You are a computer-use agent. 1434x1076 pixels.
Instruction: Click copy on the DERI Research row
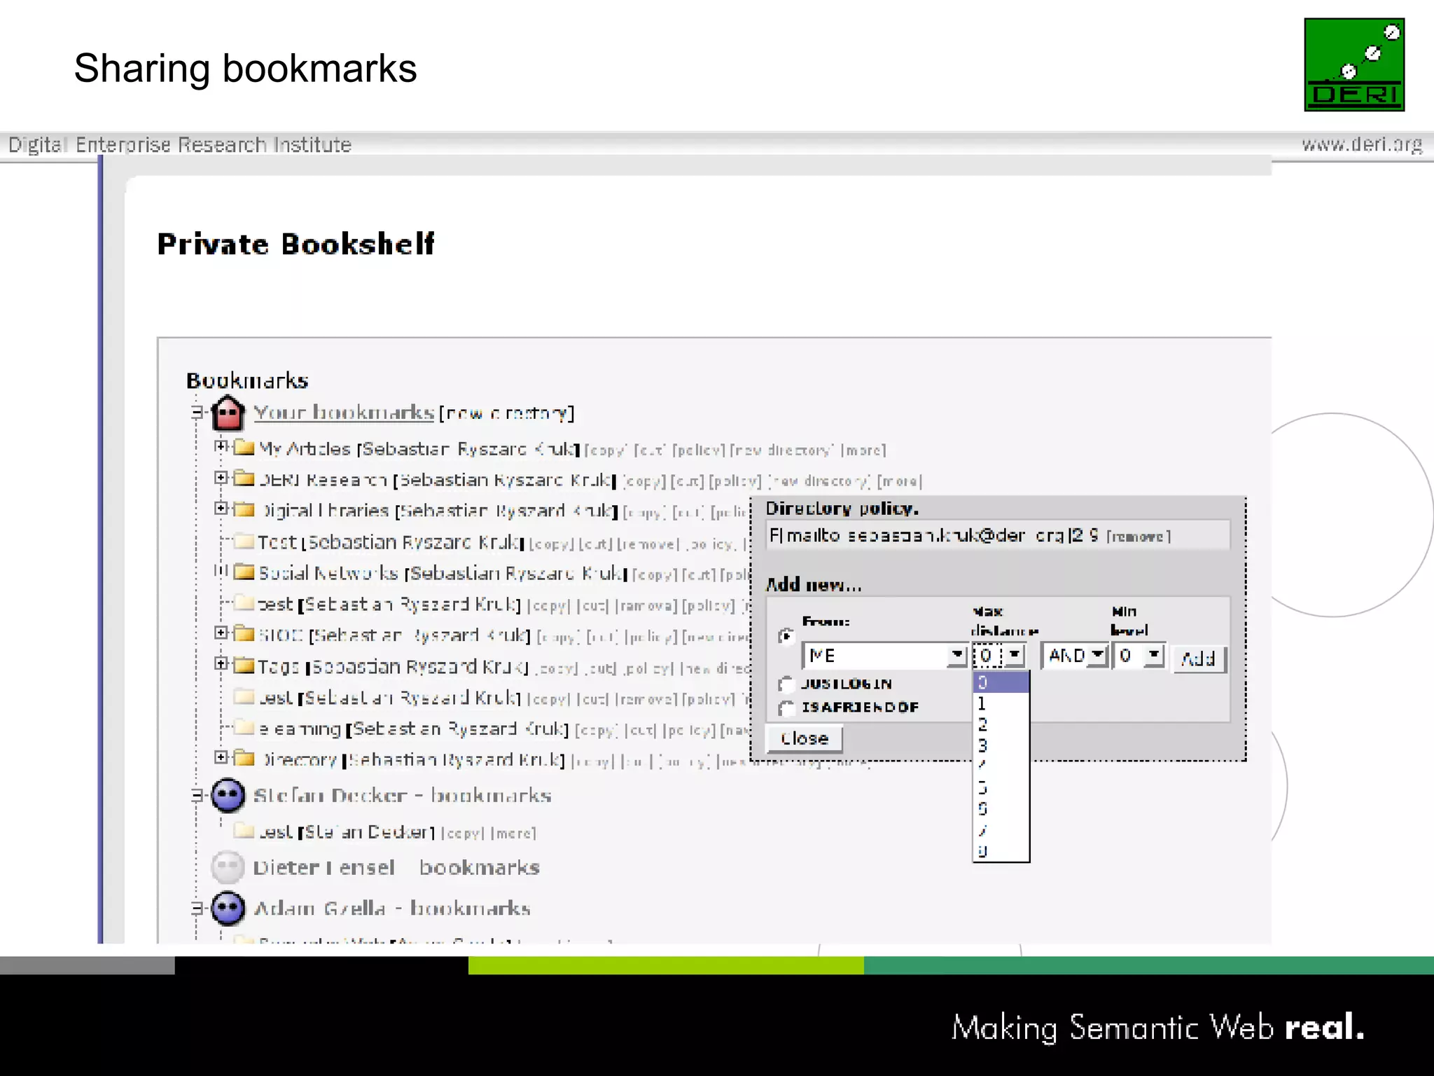[643, 481]
